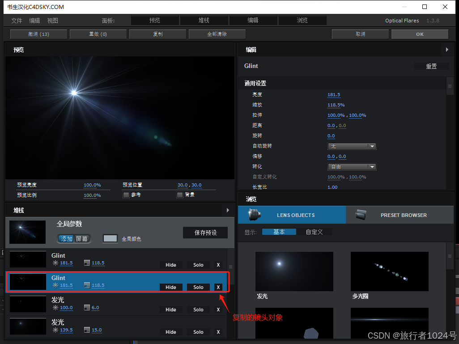The height and width of the screenshot is (344, 459).
Task: Expand the 堆栈 panel options arrow
Action: [x=228, y=210]
